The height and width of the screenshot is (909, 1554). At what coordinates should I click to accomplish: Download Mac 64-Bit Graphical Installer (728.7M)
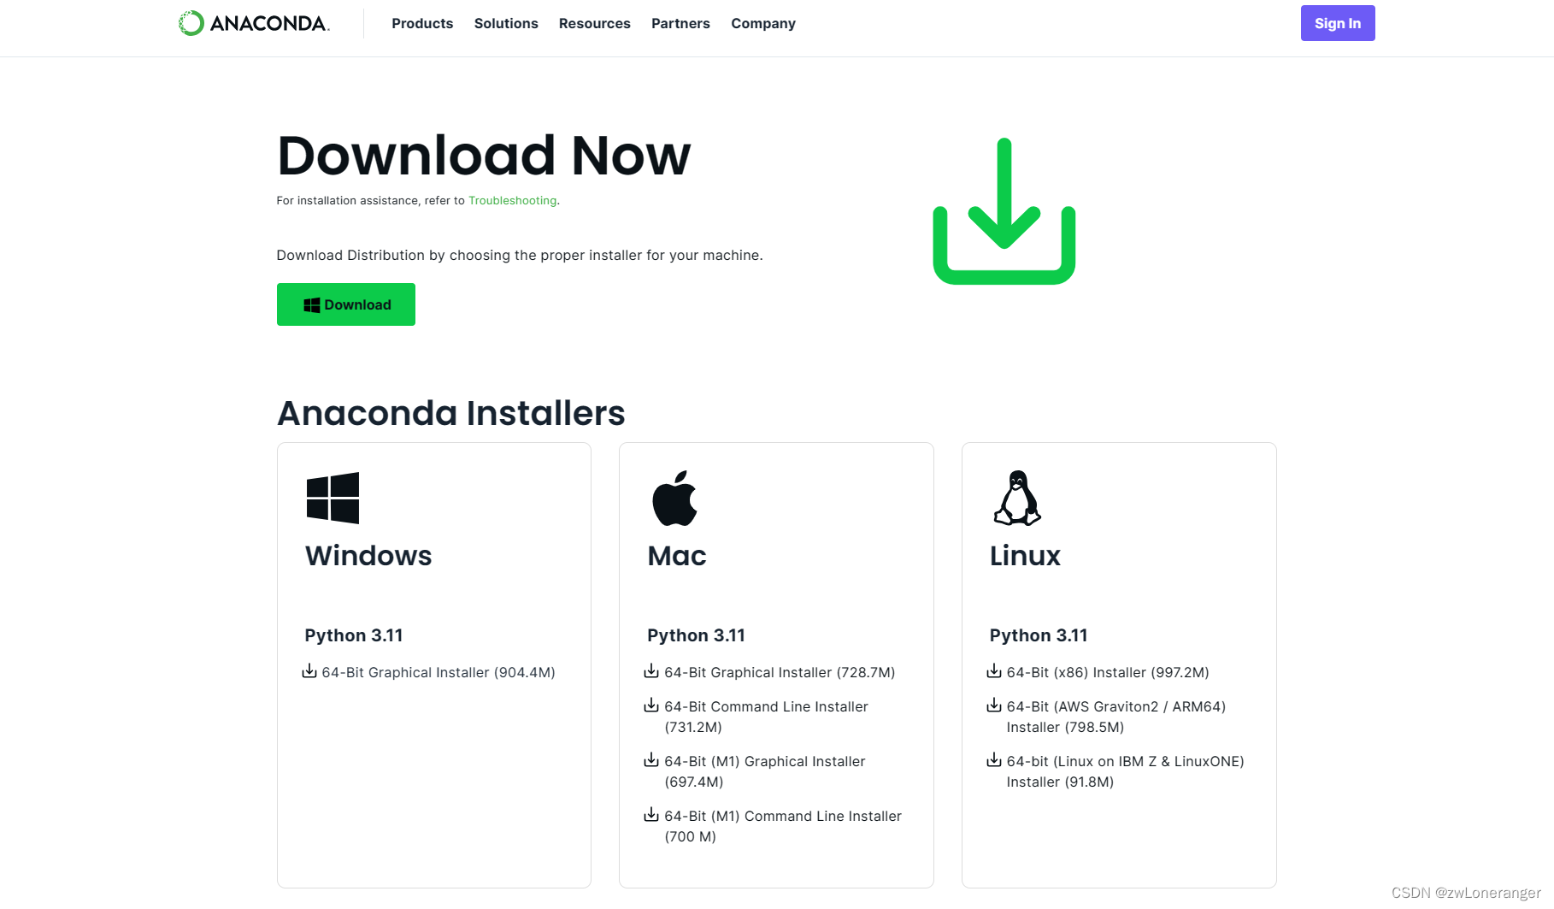(780, 672)
